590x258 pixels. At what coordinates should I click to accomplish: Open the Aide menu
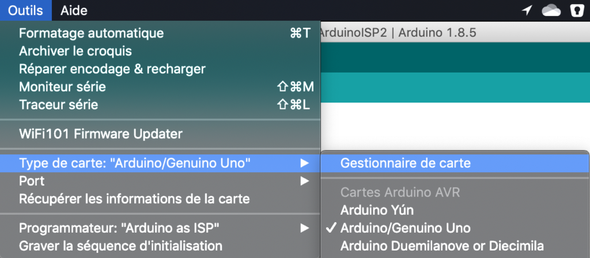click(x=74, y=10)
